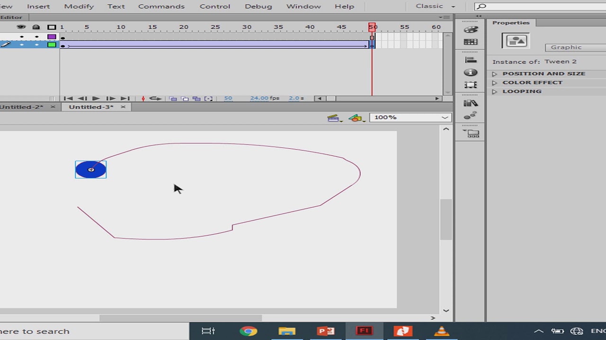Open the Color panel palette icon
606x340 pixels.
coord(471,30)
